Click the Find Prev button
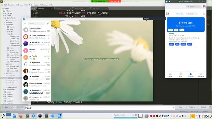 [x=192, y=107]
